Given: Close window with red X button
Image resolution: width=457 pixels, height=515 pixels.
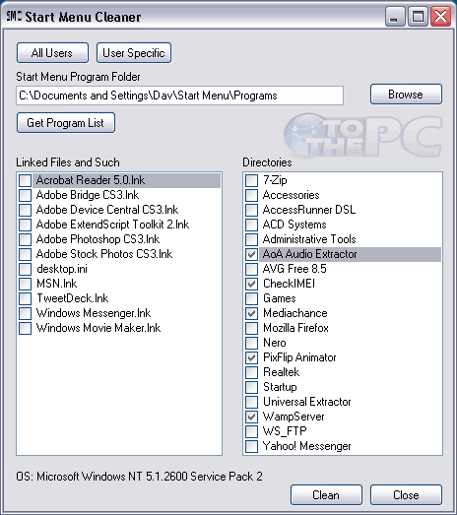Looking at the screenshot, I should click(x=440, y=16).
